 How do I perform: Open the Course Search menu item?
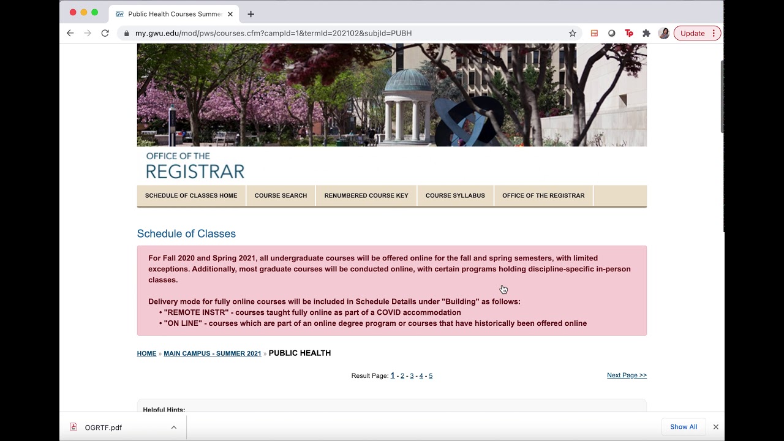tap(281, 195)
